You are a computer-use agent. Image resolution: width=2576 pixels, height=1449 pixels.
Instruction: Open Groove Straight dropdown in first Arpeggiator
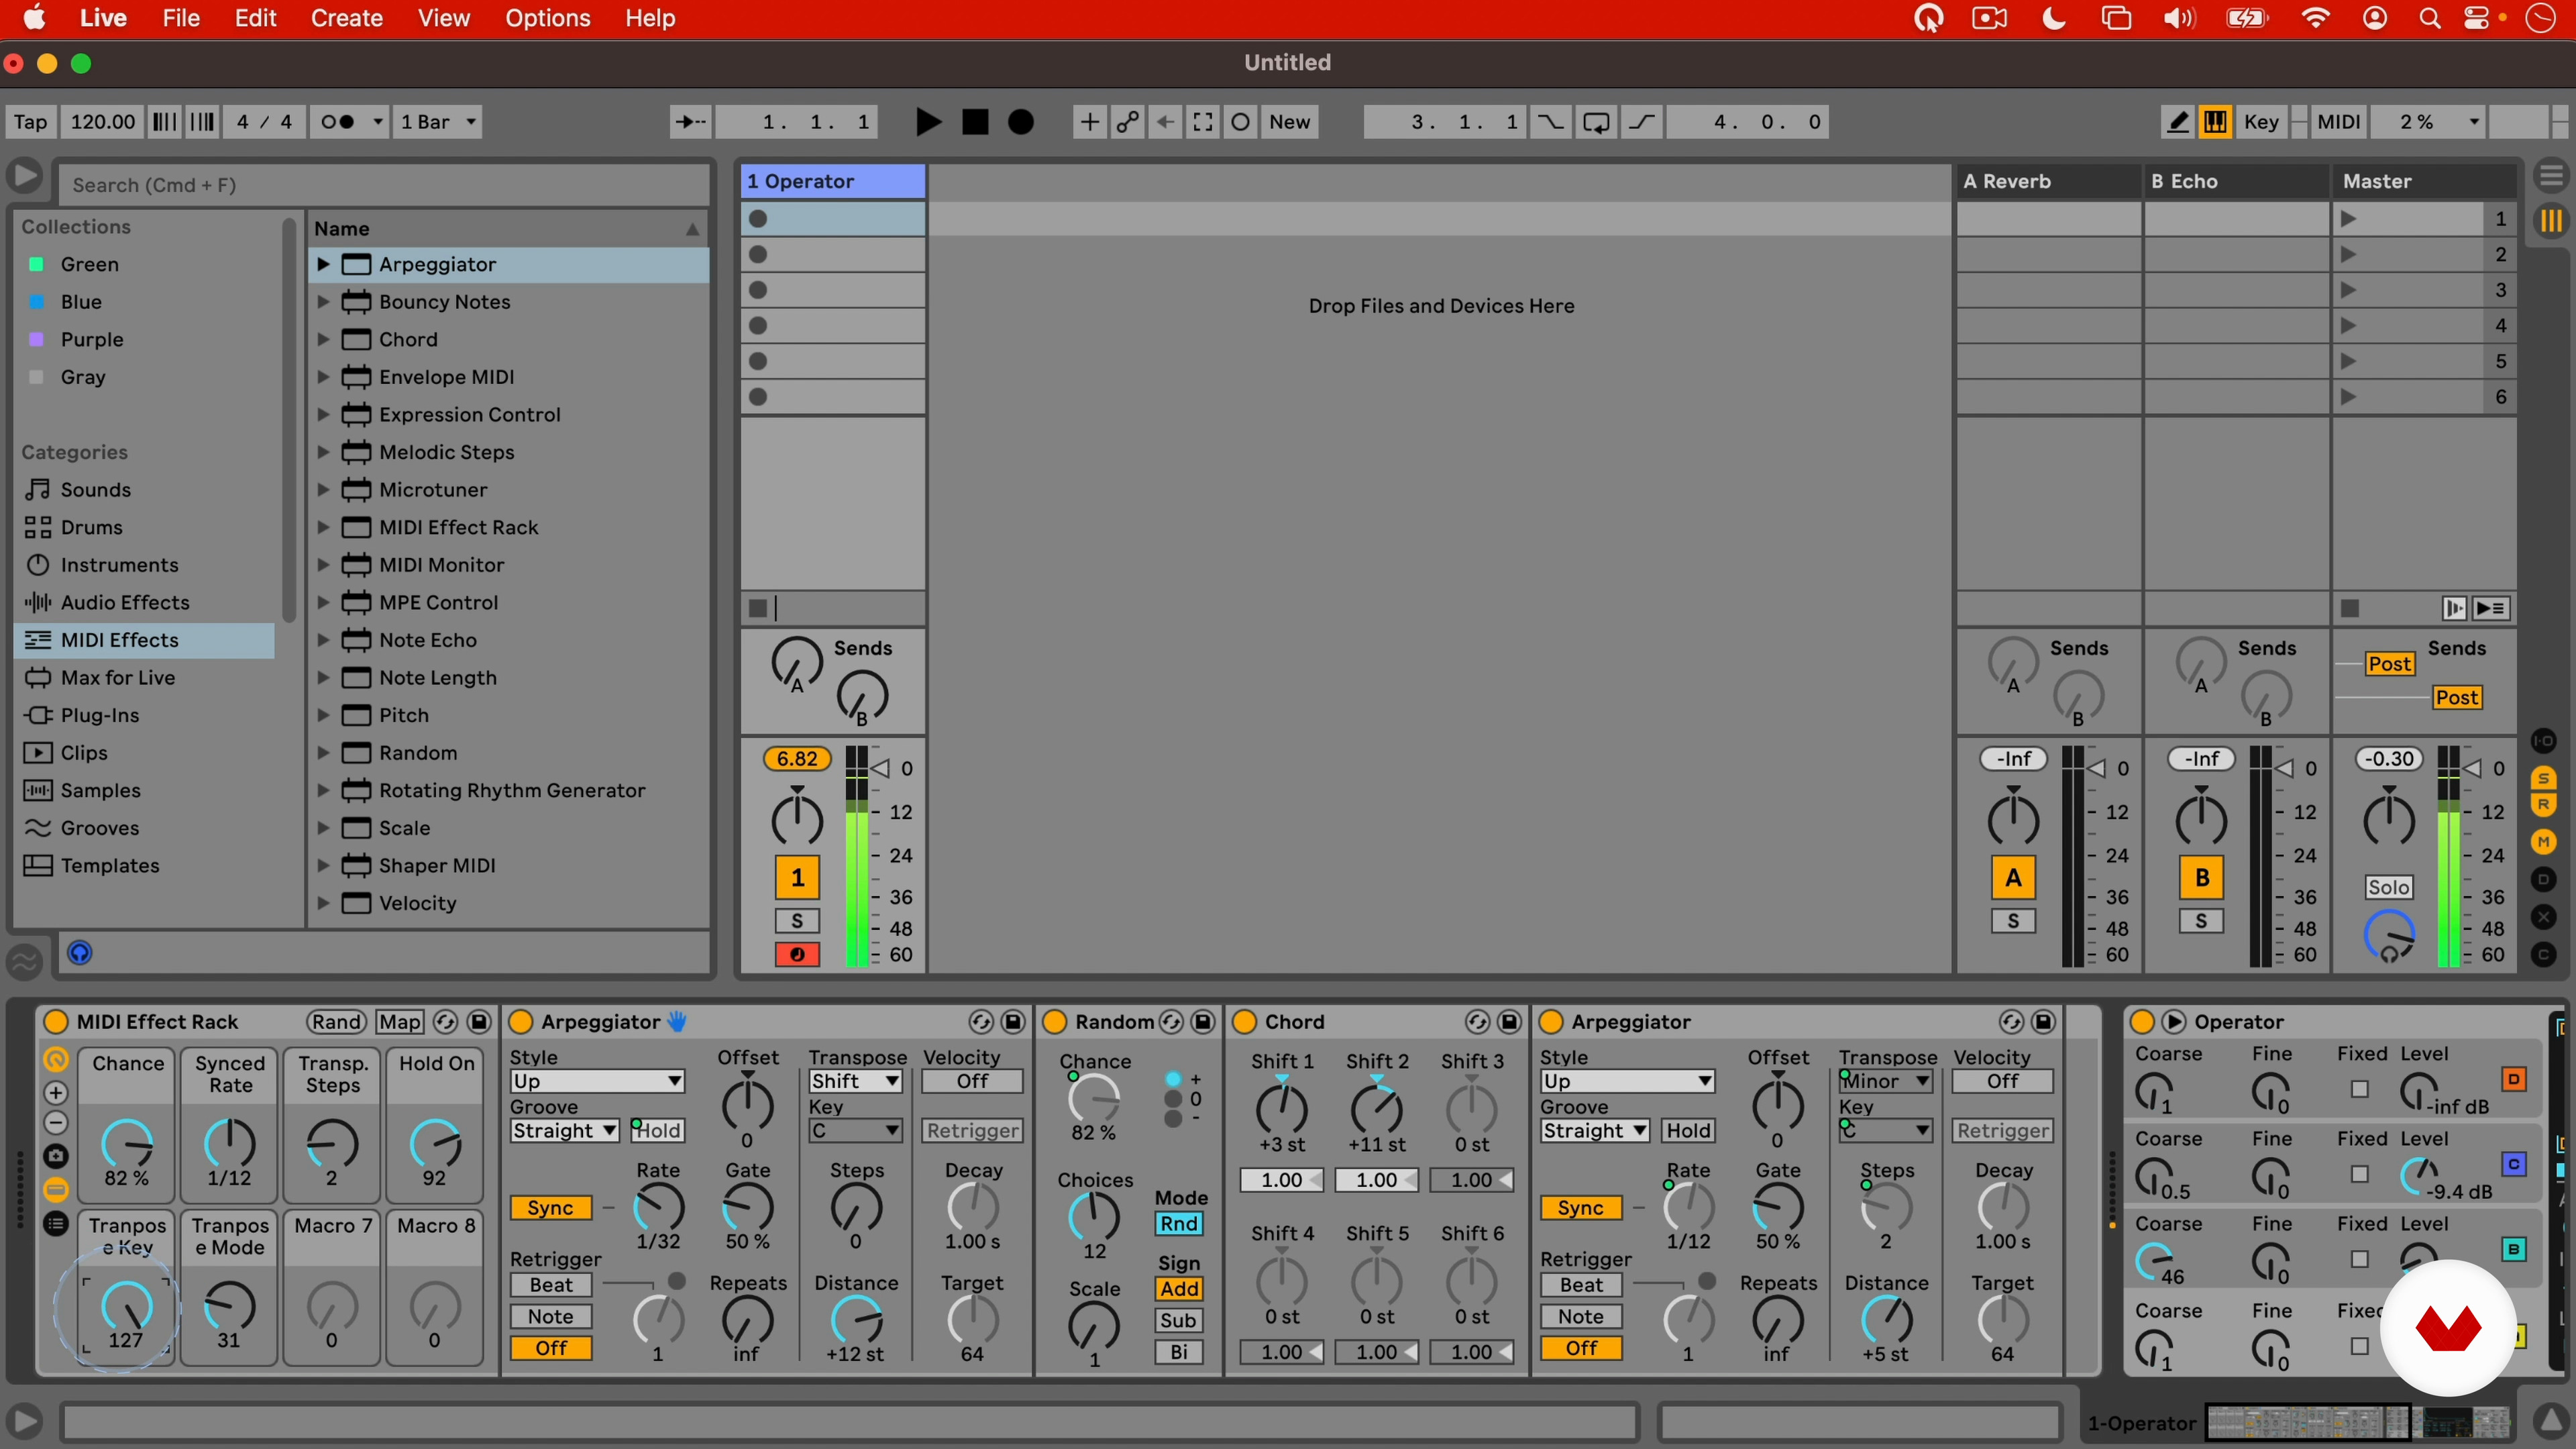564,1130
